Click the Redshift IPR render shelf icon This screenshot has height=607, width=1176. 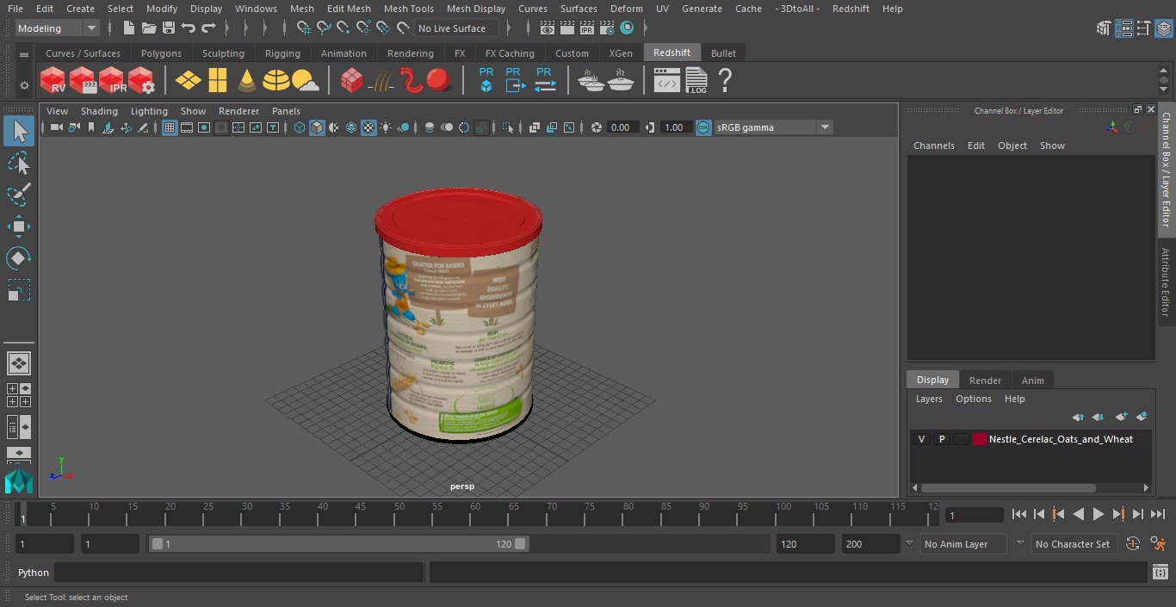[x=112, y=81]
